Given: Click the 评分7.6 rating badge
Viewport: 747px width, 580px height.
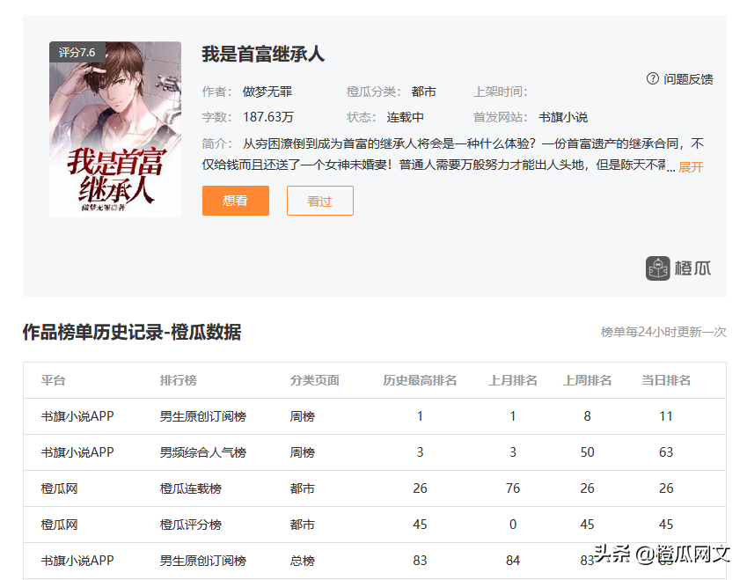Looking at the screenshot, I should [x=77, y=52].
